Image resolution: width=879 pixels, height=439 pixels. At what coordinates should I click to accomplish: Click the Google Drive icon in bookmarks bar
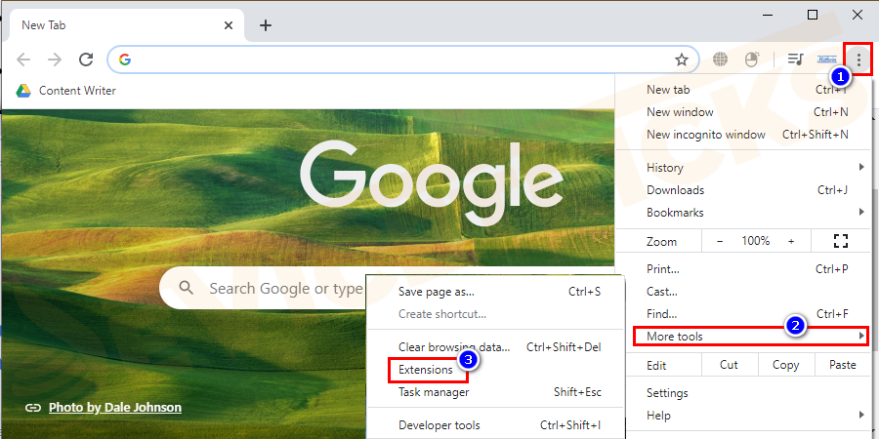click(23, 91)
